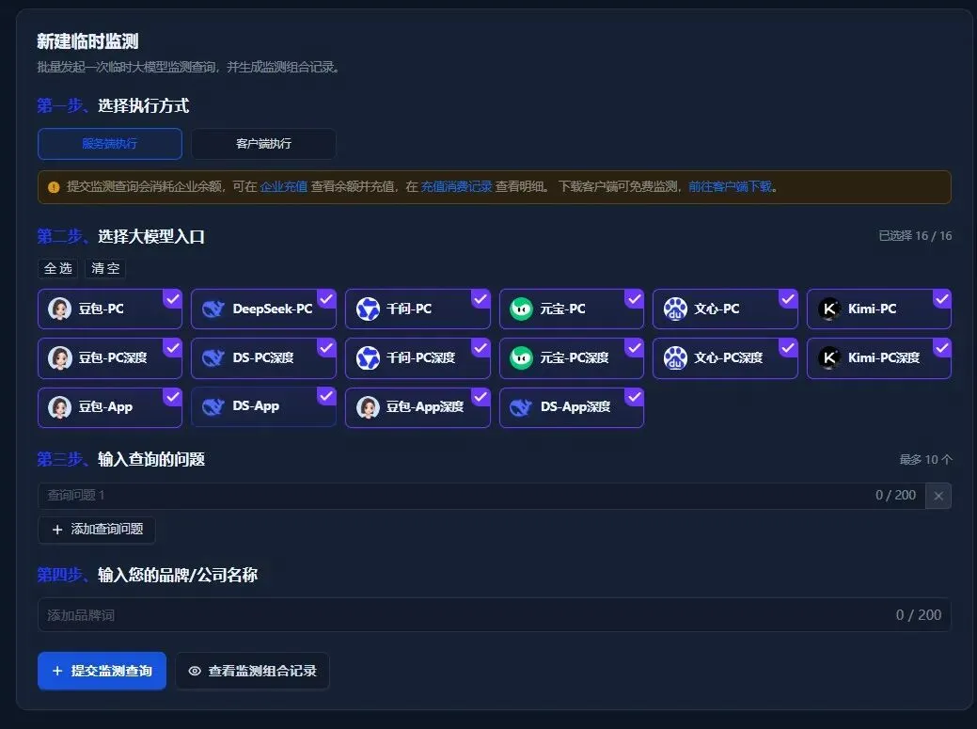The width and height of the screenshot is (977, 729).
Task: Open the 企业充值 link
Action: (283, 187)
